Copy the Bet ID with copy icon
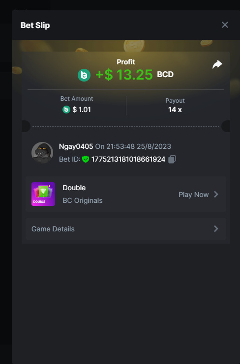 pyautogui.click(x=172, y=159)
